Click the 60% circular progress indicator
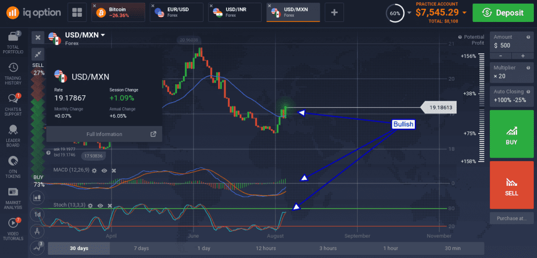Screen dimensions: 537x258 [395, 13]
